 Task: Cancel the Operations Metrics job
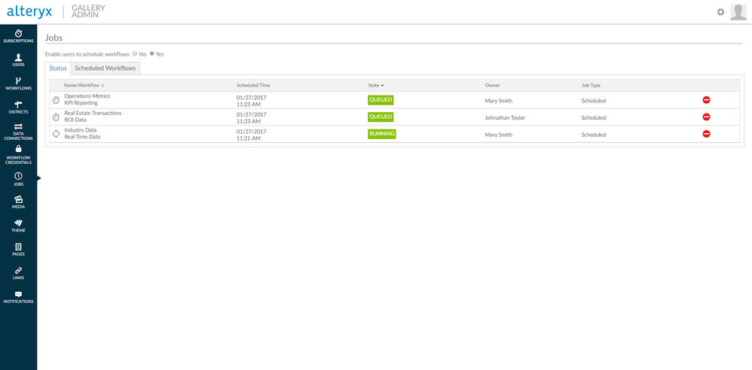pyautogui.click(x=707, y=100)
